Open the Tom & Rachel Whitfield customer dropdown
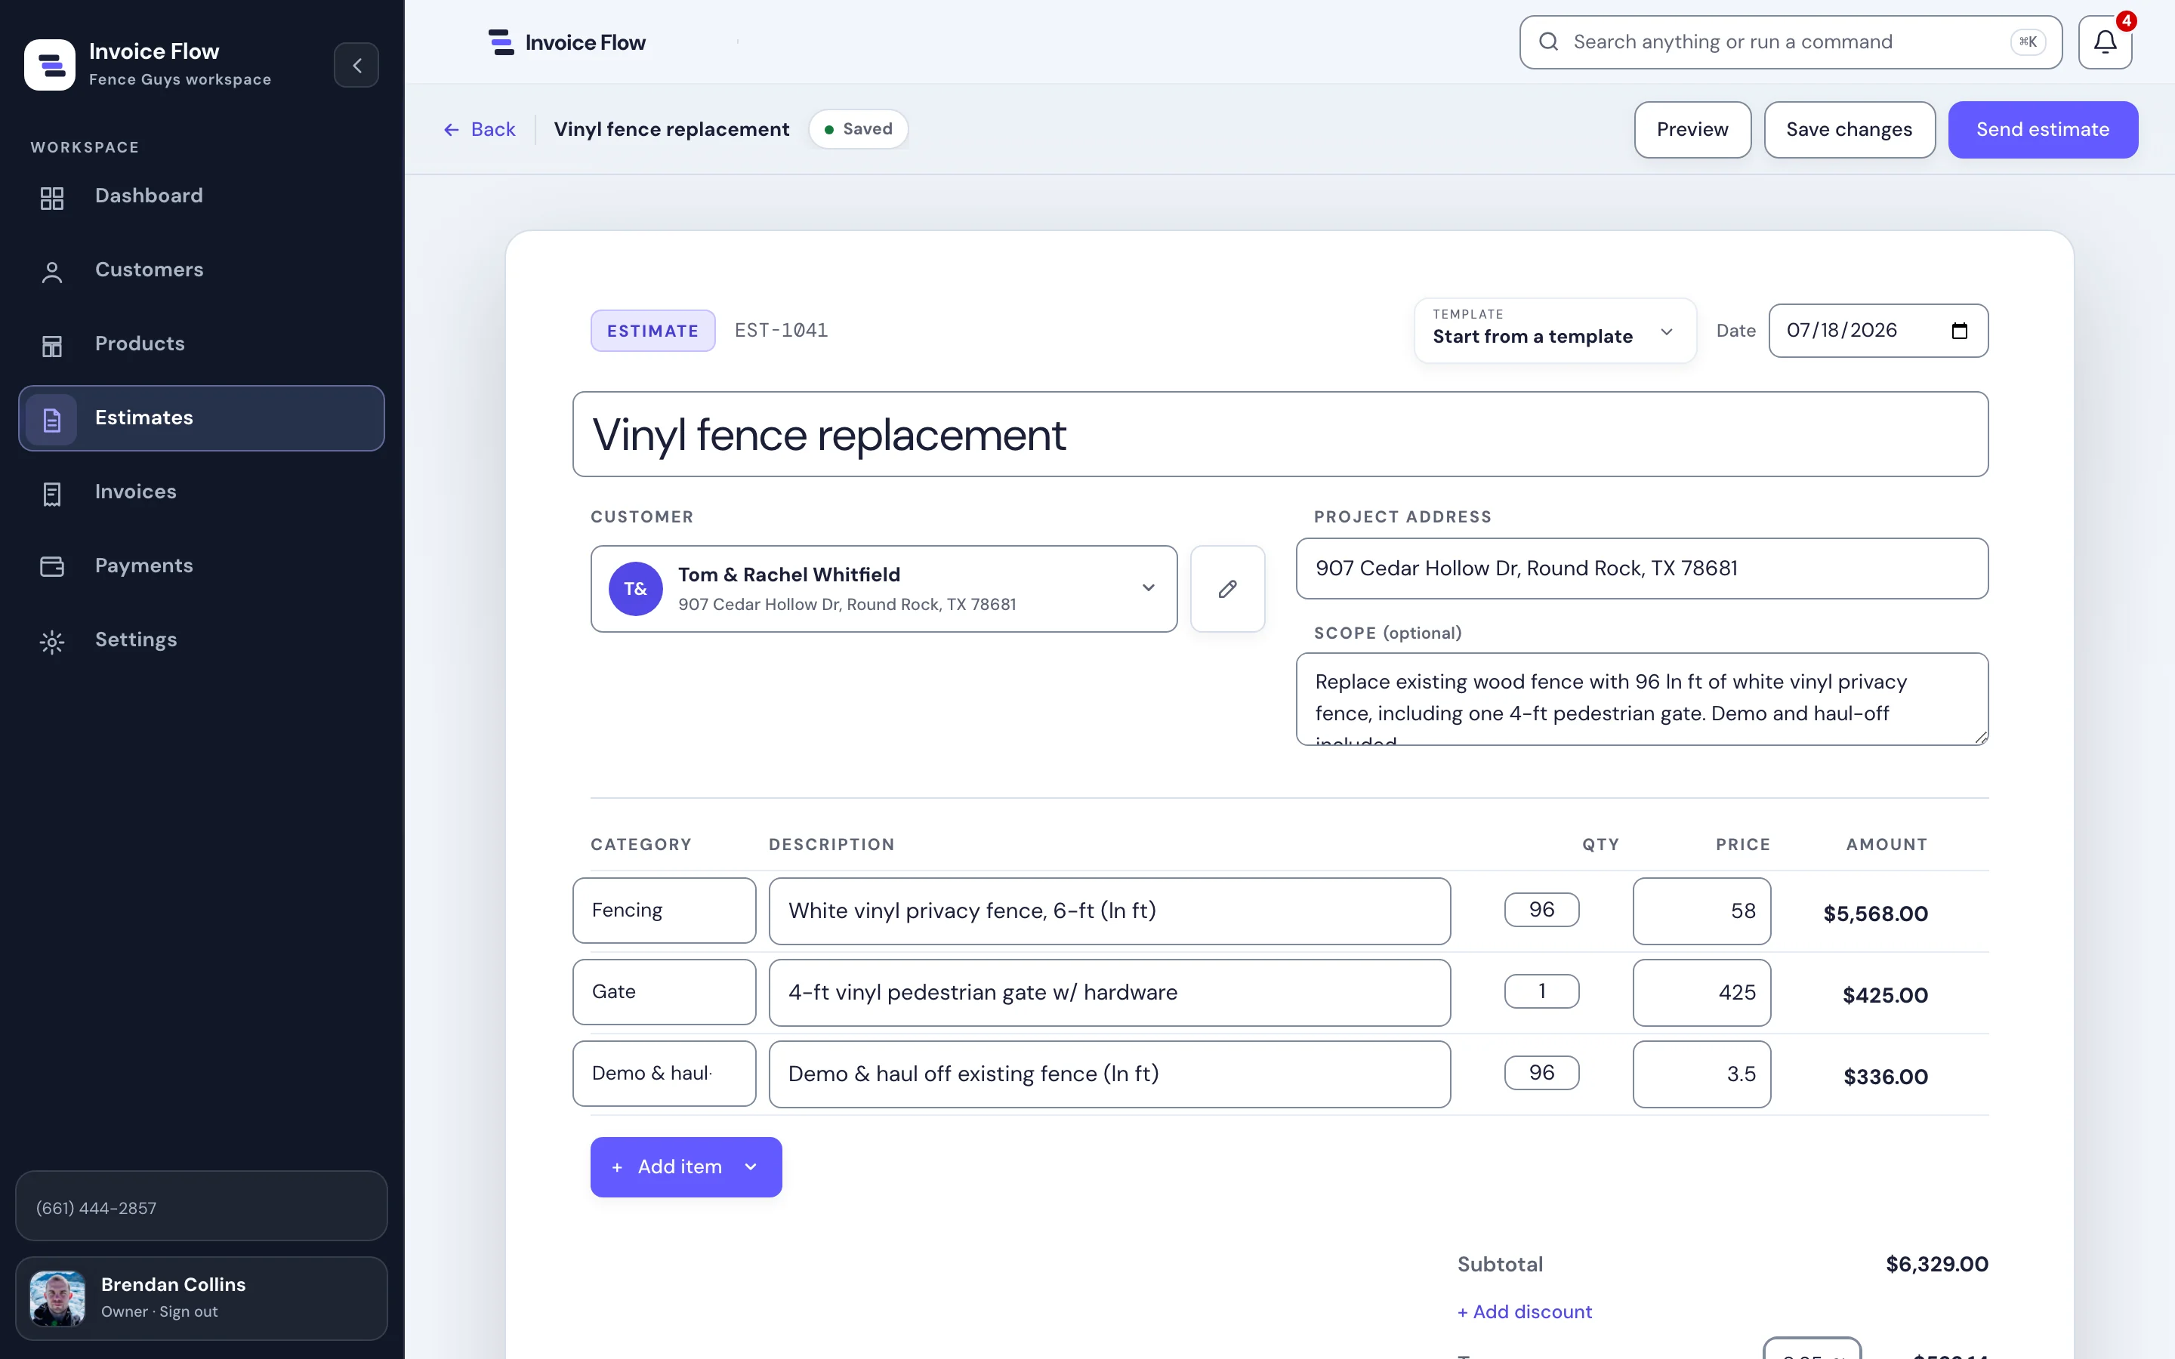 (884, 589)
